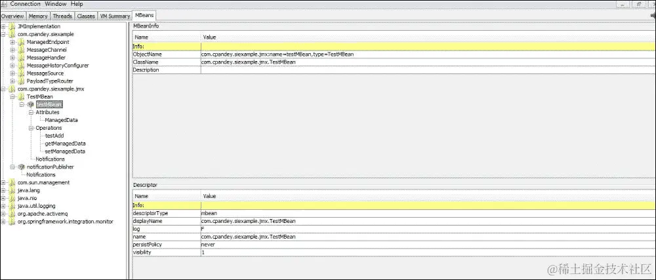This screenshot has height=280, width=656.
Task: Click the JMImplementation folder icon
Action: pos(12,26)
